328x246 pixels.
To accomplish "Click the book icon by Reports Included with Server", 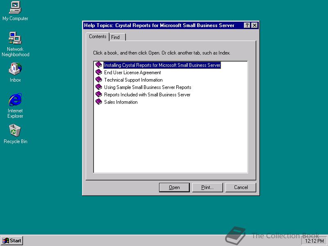I will (x=99, y=94).
